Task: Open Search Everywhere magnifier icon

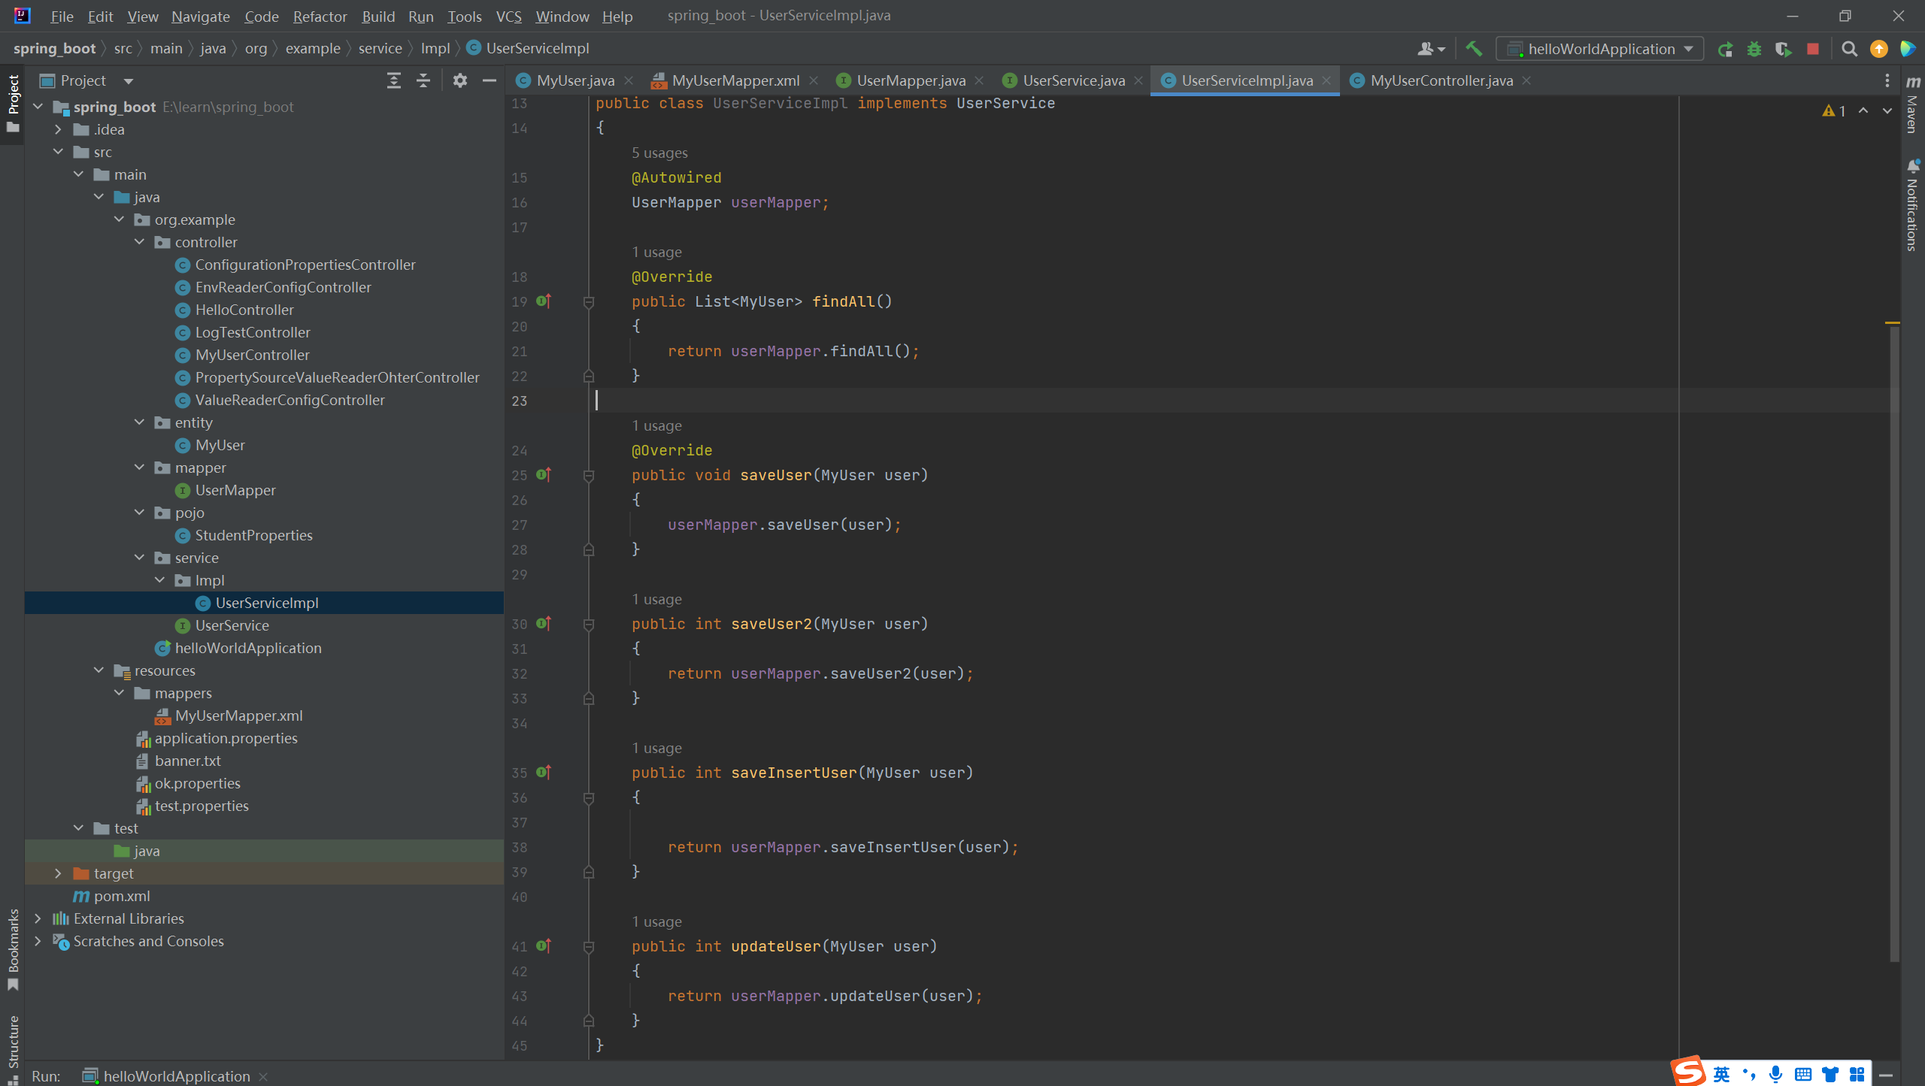Action: click(x=1849, y=49)
